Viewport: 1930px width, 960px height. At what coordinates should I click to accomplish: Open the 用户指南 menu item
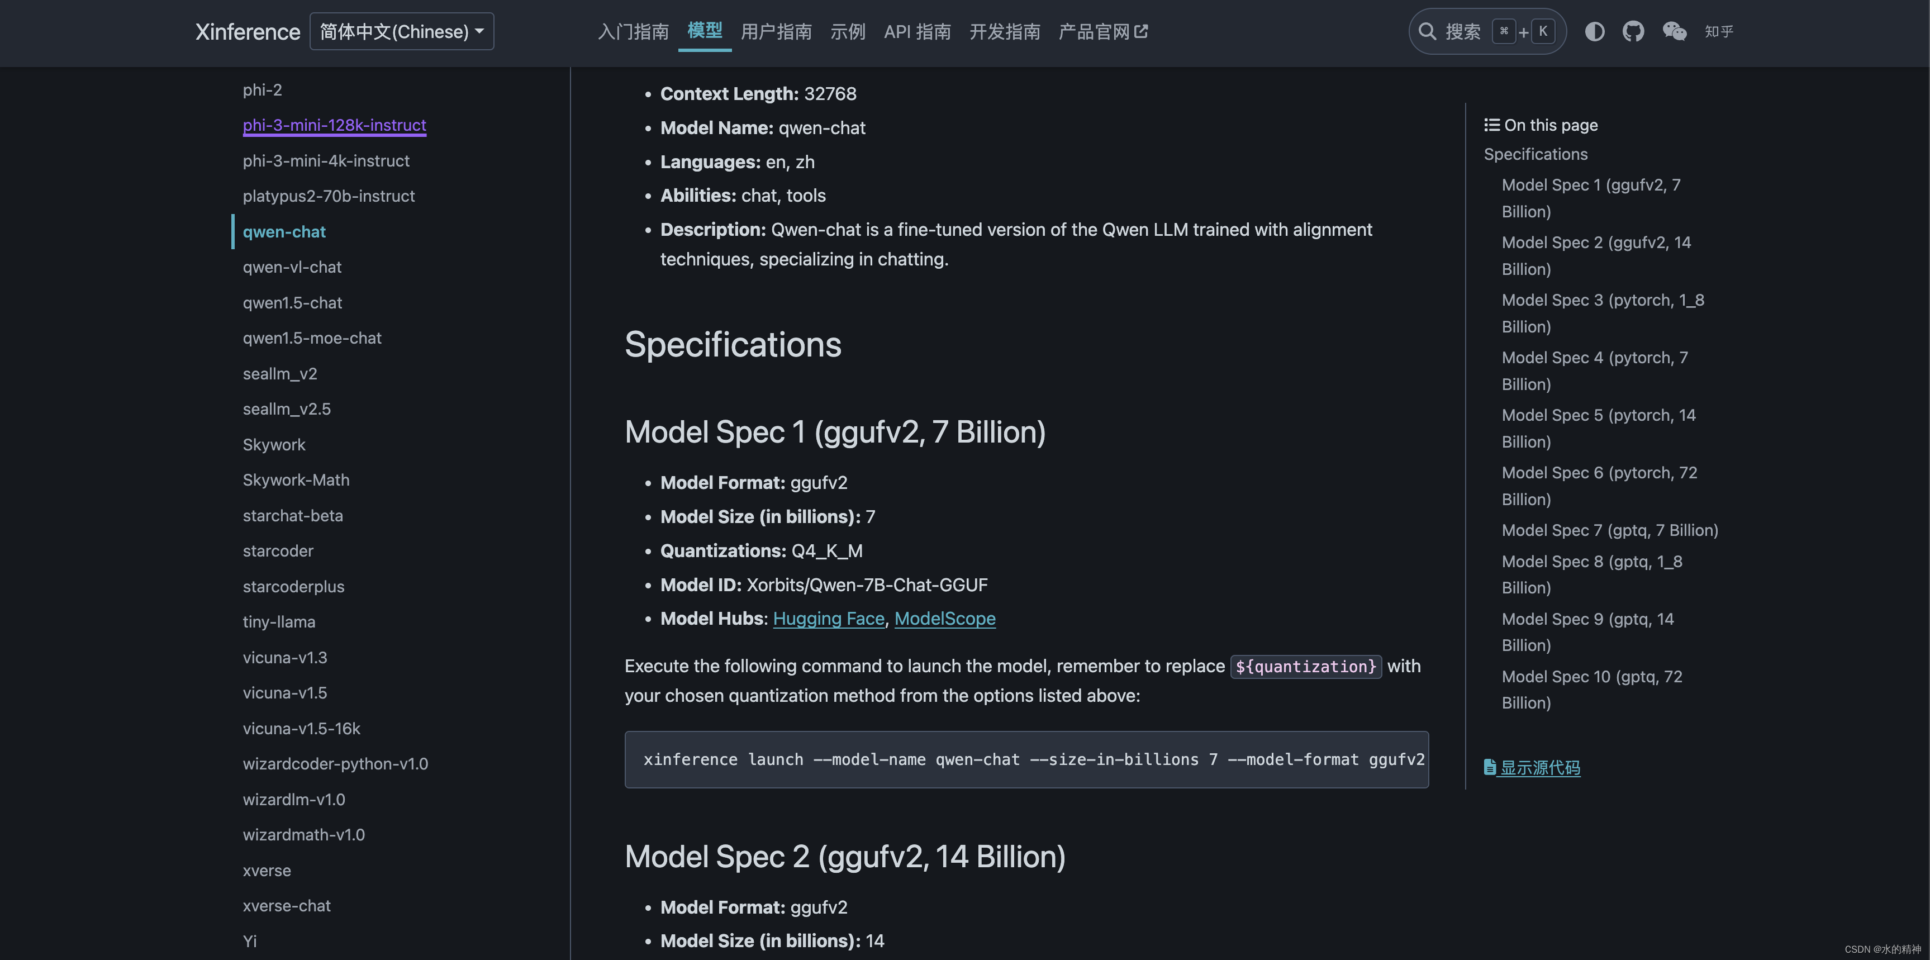click(x=776, y=31)
